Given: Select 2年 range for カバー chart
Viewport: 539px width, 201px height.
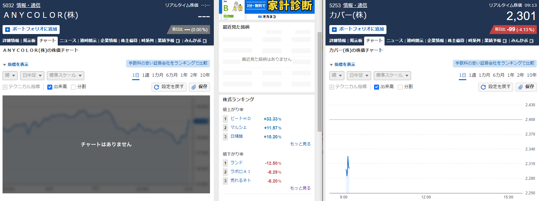Looking at the screenshot, I should coord(520,75).
